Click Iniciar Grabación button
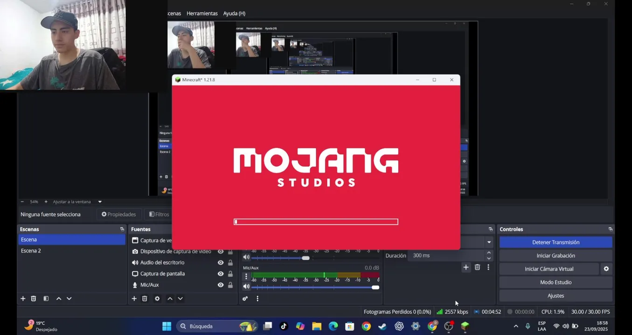Viewport: 632px width, 335px height. [556, 255]
